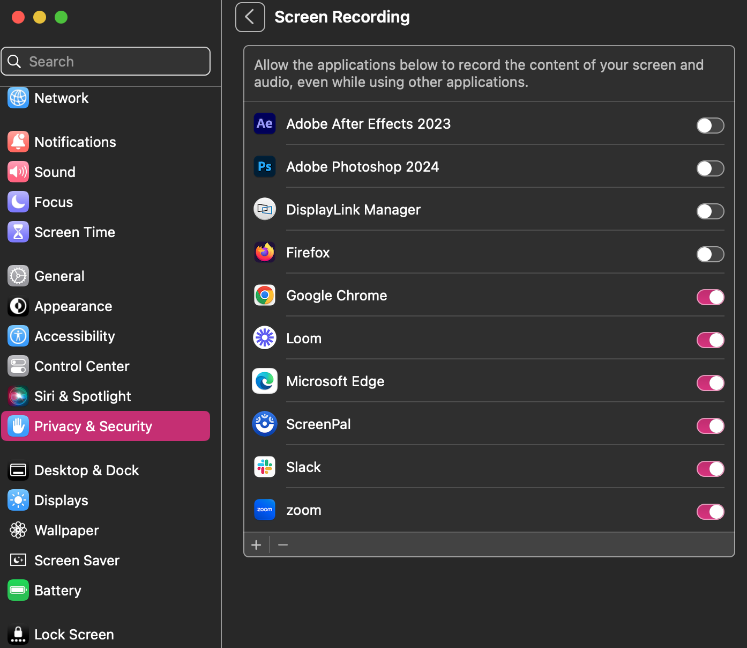Go back using the chevron button
Image resolution: width=747 pixels, height=648 pixels.
[x=250, y=17]
